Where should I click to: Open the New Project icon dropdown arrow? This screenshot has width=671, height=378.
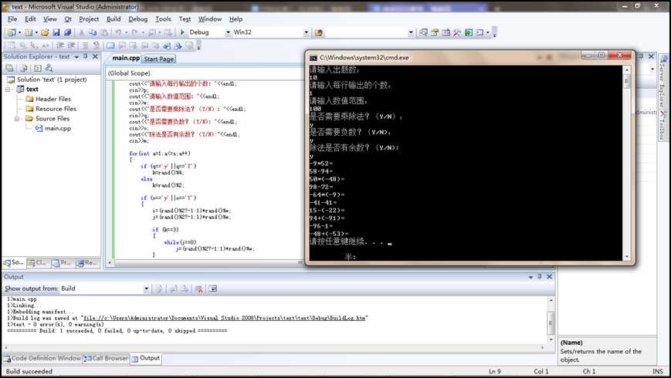pyautogui.click(x=19, y=32)
